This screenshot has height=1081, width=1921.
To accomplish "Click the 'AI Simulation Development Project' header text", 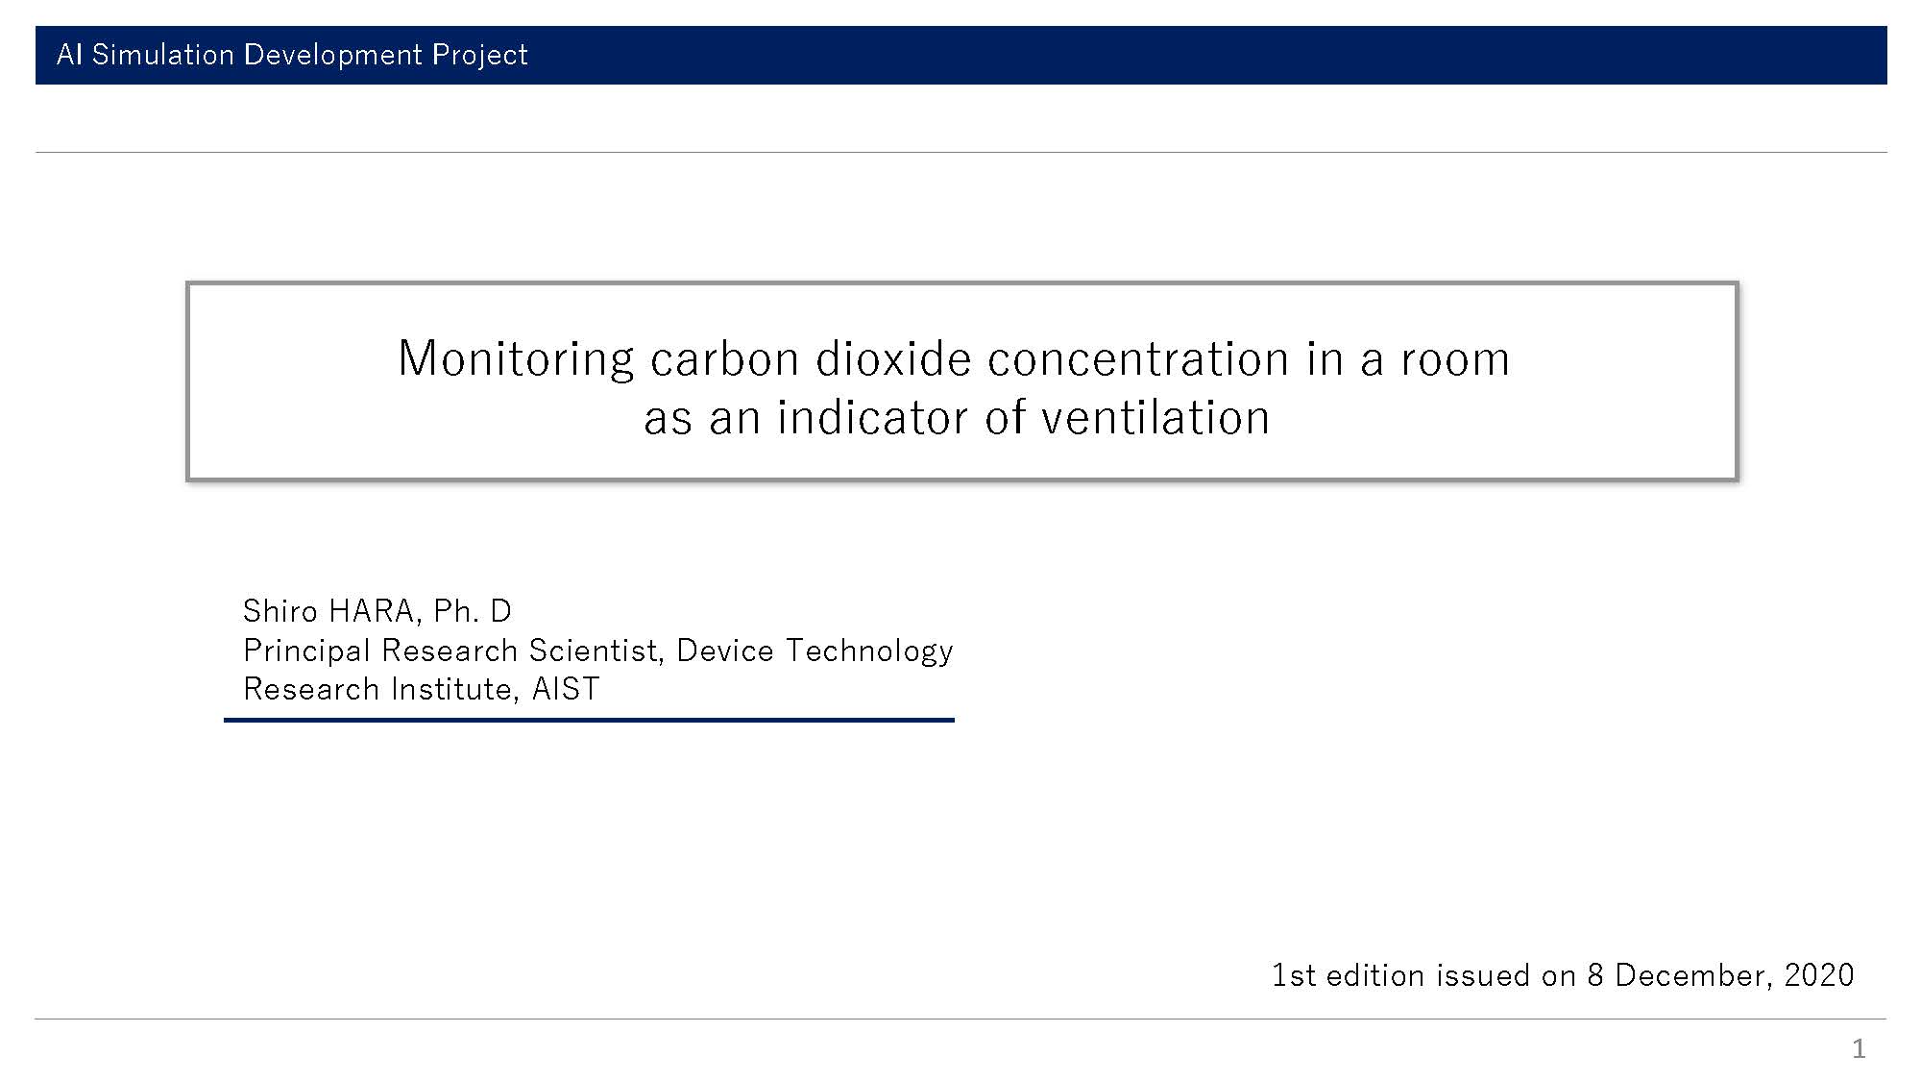I will click(292, 55).
